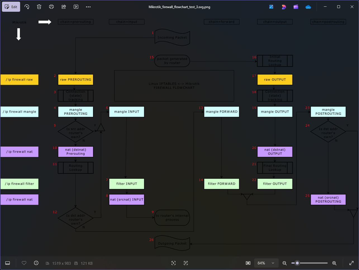Zoom in with the plus magnifier
The image size is (359, 270).
(334, 263)
